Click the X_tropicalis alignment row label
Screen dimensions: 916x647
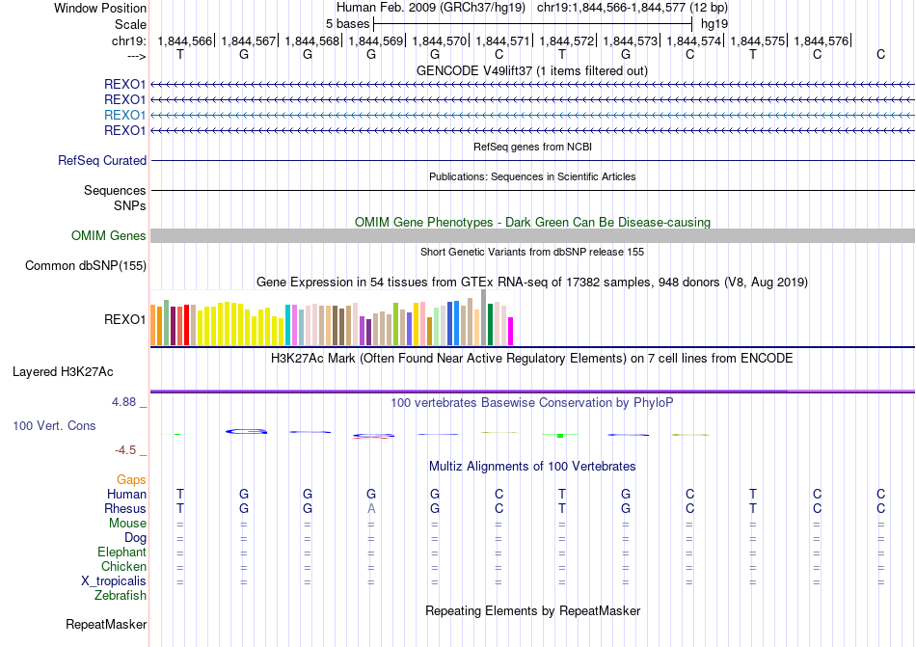coord(114,581)
